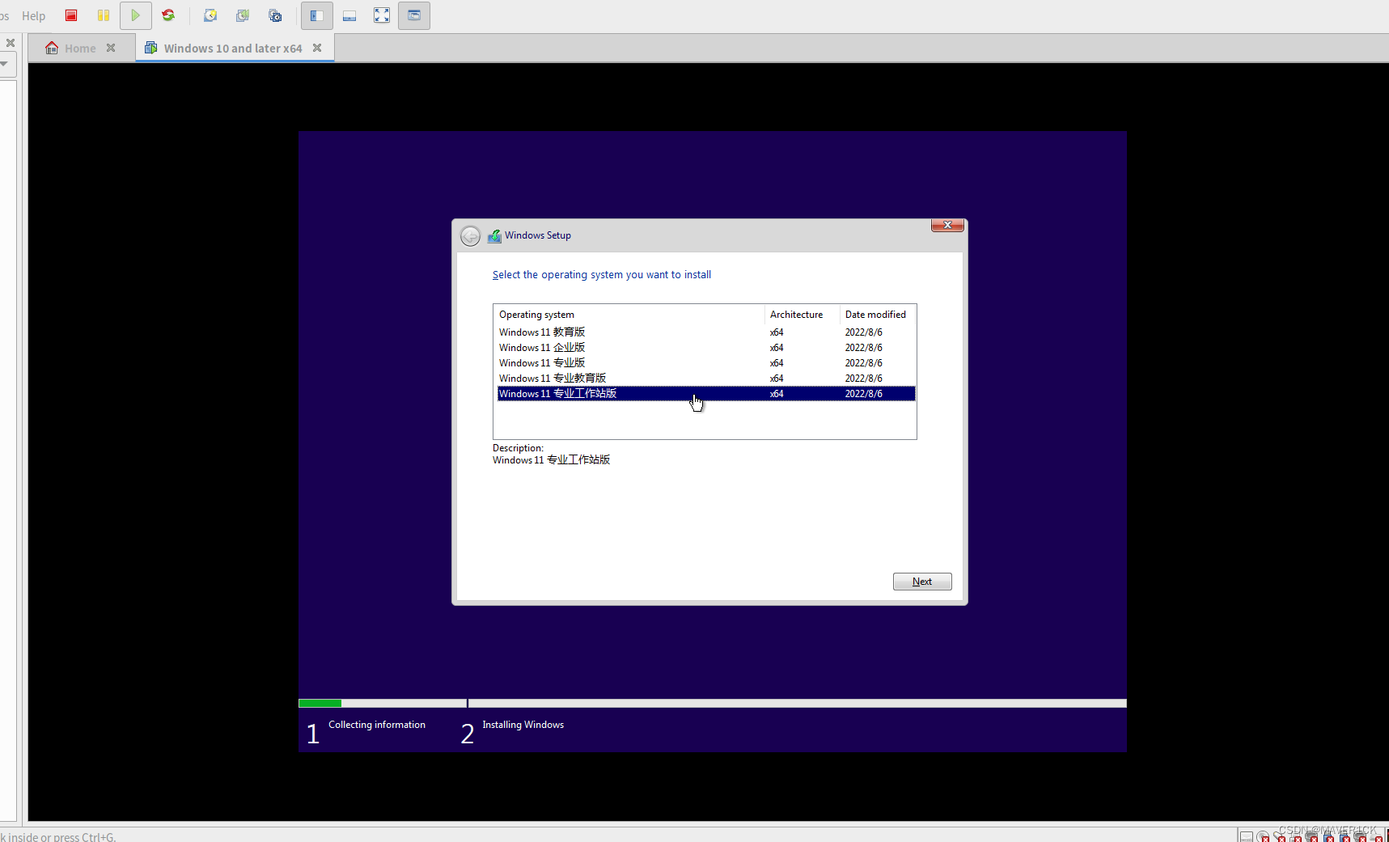Click the Take Snapshot icon
Screen dimensions: 1389x842
(x=210, y=15)
